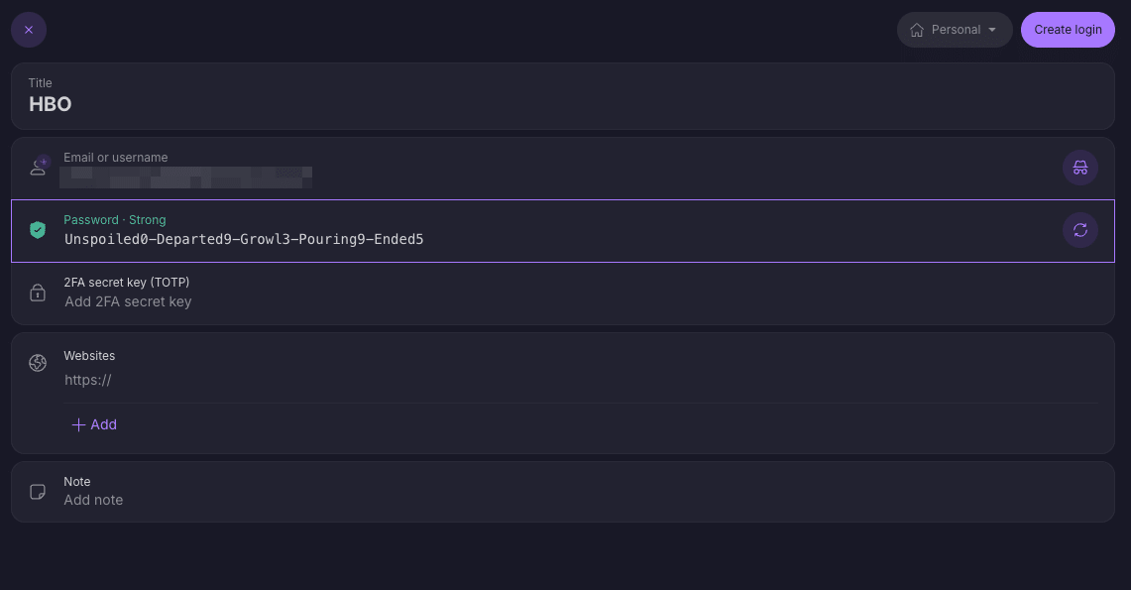1131x590 pixels.
Task: Regenerate password using the refresh icon
Action: tap(1079, 230)
